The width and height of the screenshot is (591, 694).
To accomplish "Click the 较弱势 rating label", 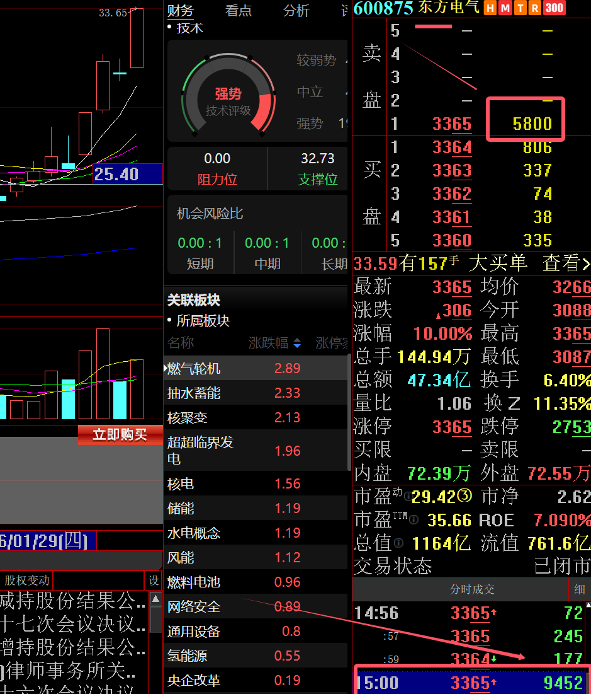I will [316, 60].
